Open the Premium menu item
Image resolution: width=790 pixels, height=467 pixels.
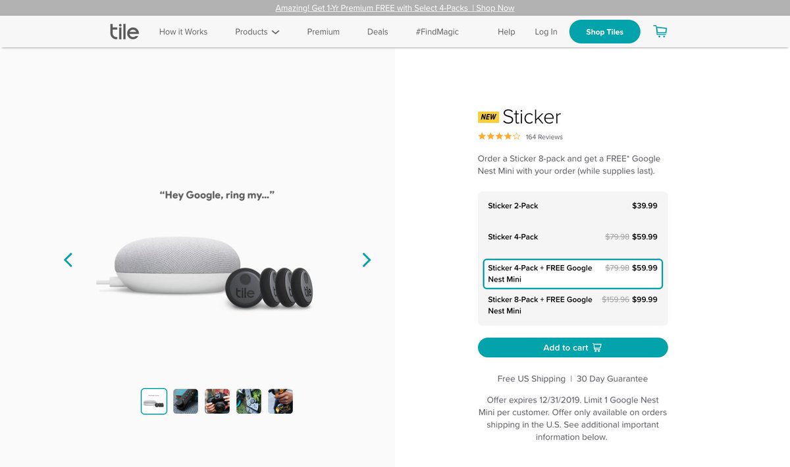(x=323, y=32)
